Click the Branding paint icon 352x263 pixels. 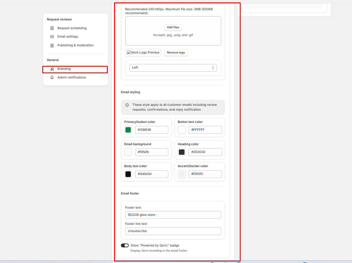point(52,69)
